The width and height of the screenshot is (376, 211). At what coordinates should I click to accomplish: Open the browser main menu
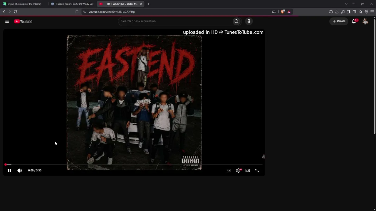[x=372, y=12]
